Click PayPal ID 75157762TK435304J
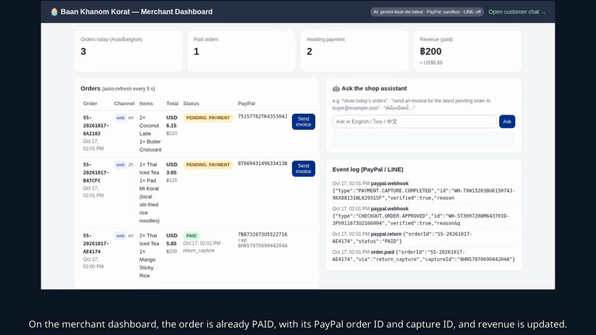This screenshot has height=335, width=596. coord(263,117)
